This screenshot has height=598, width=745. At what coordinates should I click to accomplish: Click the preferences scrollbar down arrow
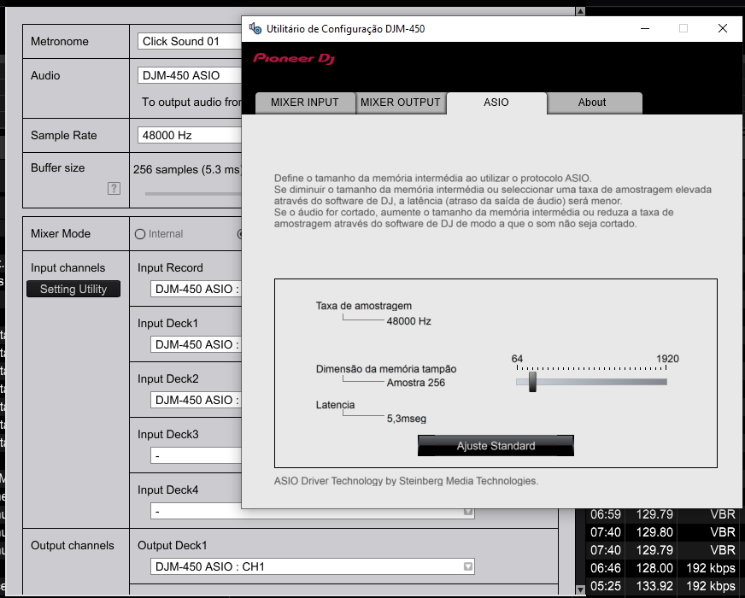pyautogui.click(x=580, y=589)
